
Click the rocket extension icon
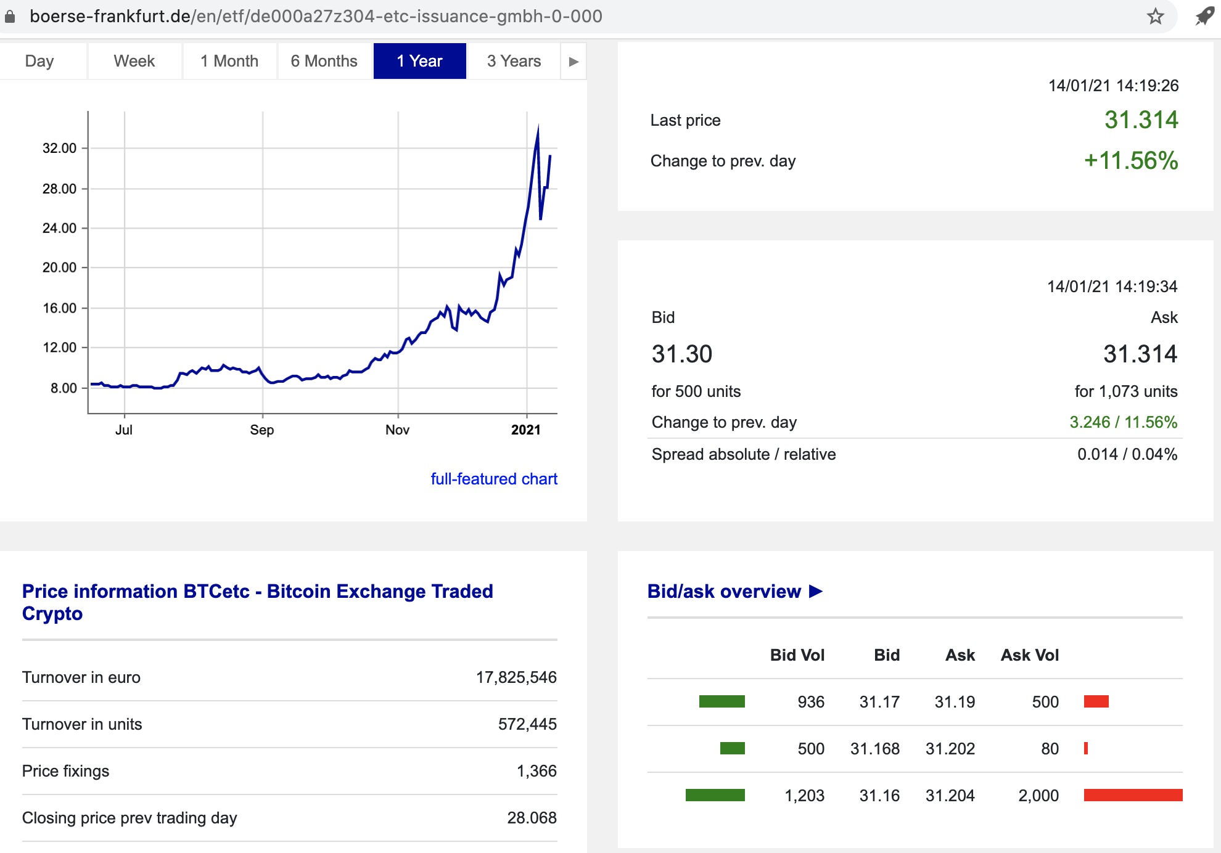click(1204, 17)
